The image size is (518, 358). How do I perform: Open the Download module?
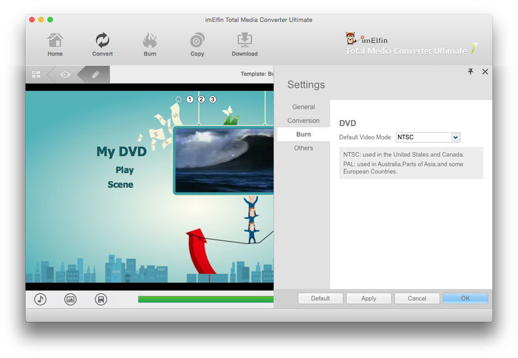(x=244, y=45)
